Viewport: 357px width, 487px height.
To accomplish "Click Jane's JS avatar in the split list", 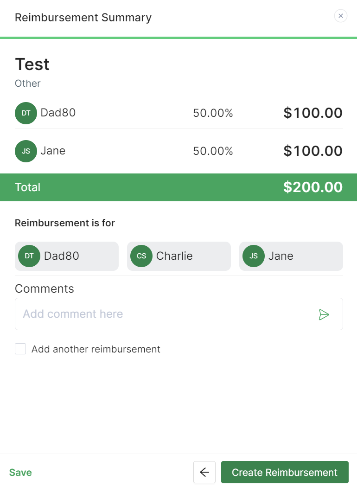I will click(26, 151).
